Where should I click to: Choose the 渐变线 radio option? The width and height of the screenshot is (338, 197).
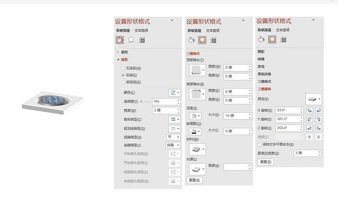click(x=123, y=82)
